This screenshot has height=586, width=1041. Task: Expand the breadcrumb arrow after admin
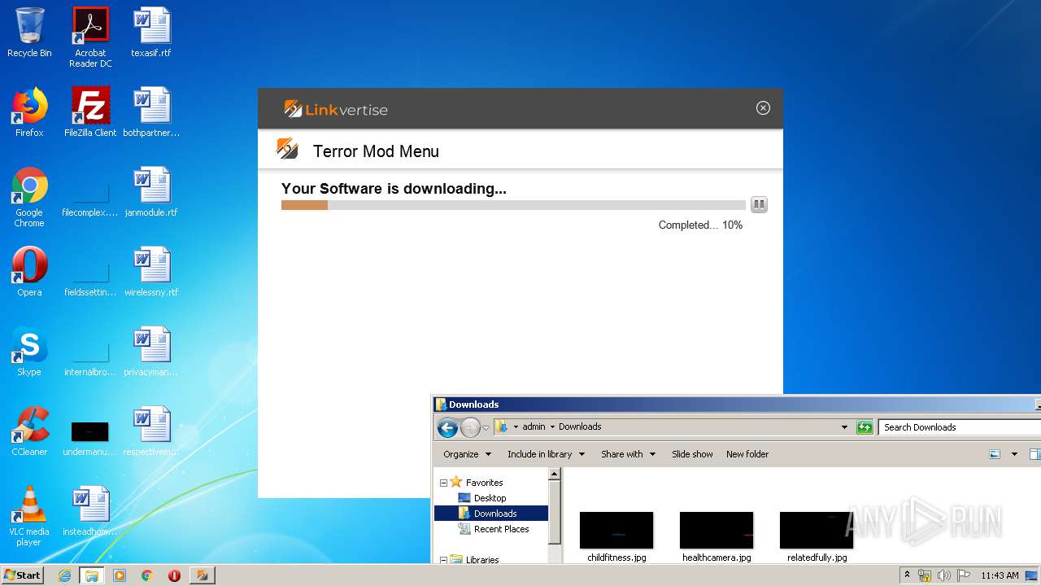coord(552,426)
